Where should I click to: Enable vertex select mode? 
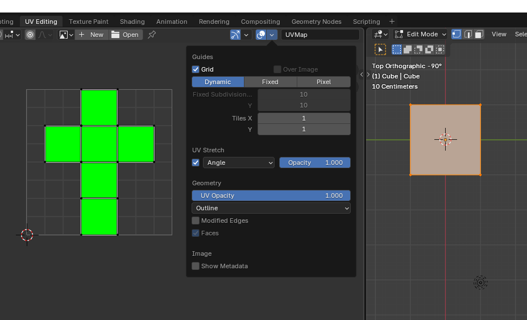pyautogui.click(x=457, y=34)
